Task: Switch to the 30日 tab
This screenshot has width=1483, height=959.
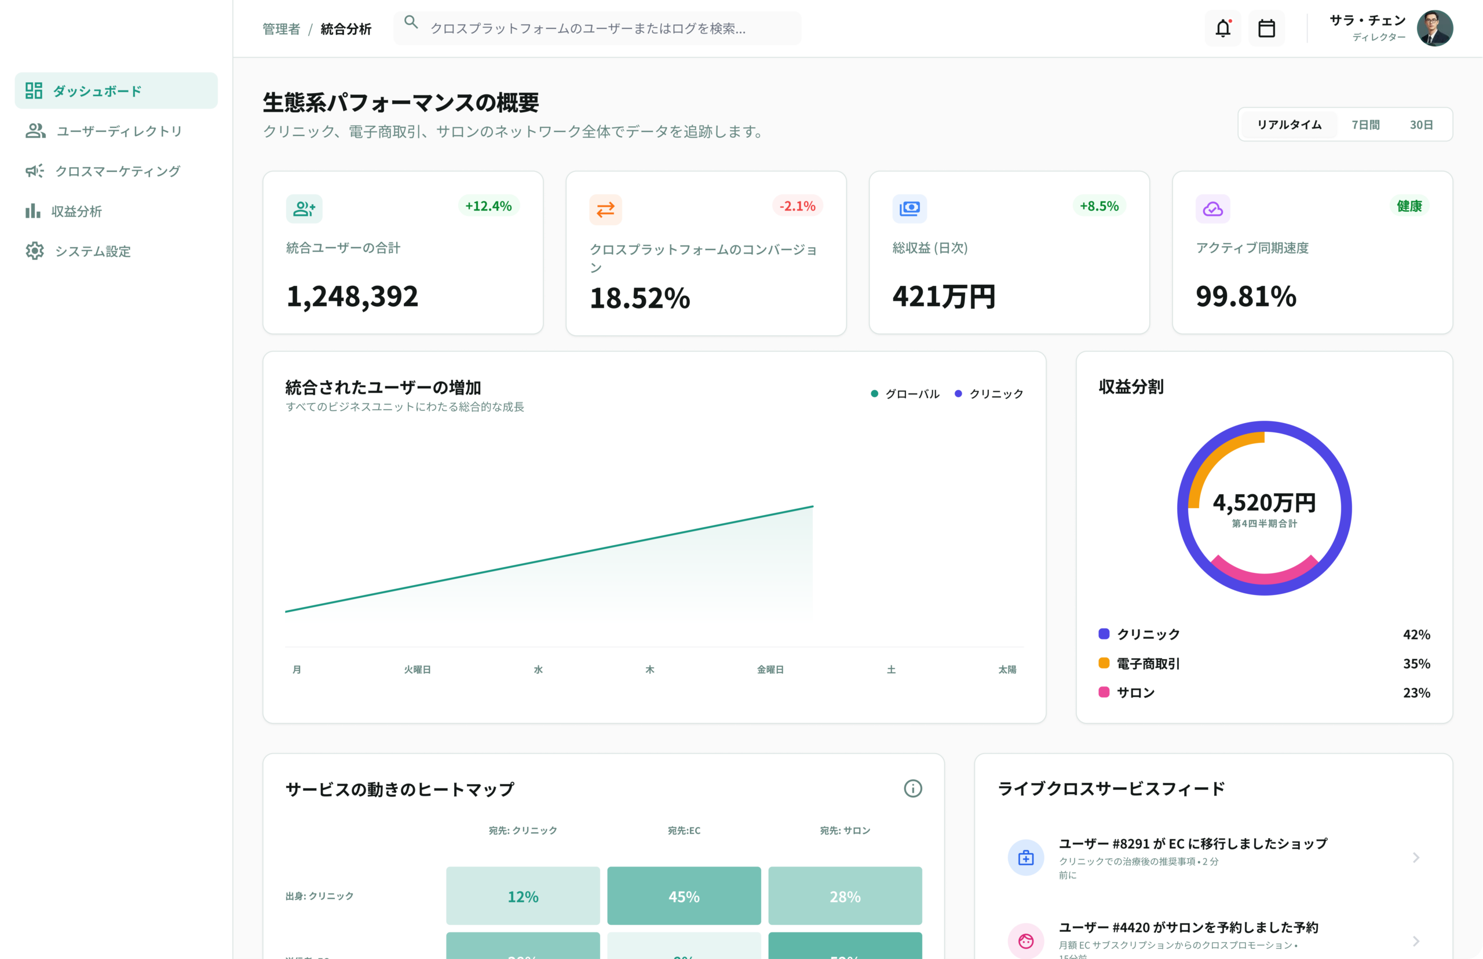Action: (1422, 124)
